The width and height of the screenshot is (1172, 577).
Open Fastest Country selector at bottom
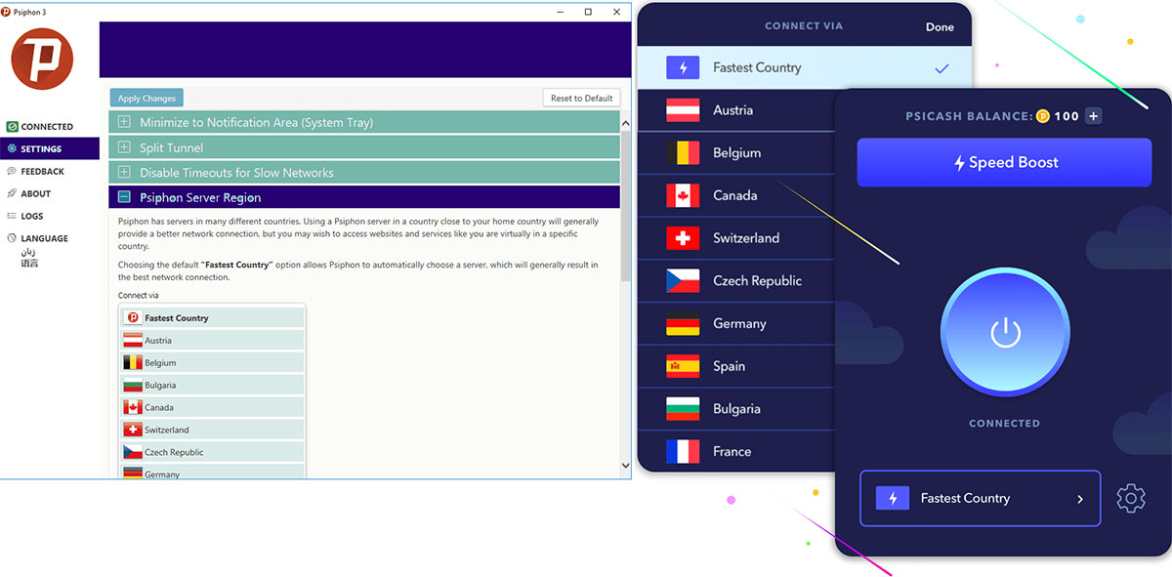(x=980, y=499)
